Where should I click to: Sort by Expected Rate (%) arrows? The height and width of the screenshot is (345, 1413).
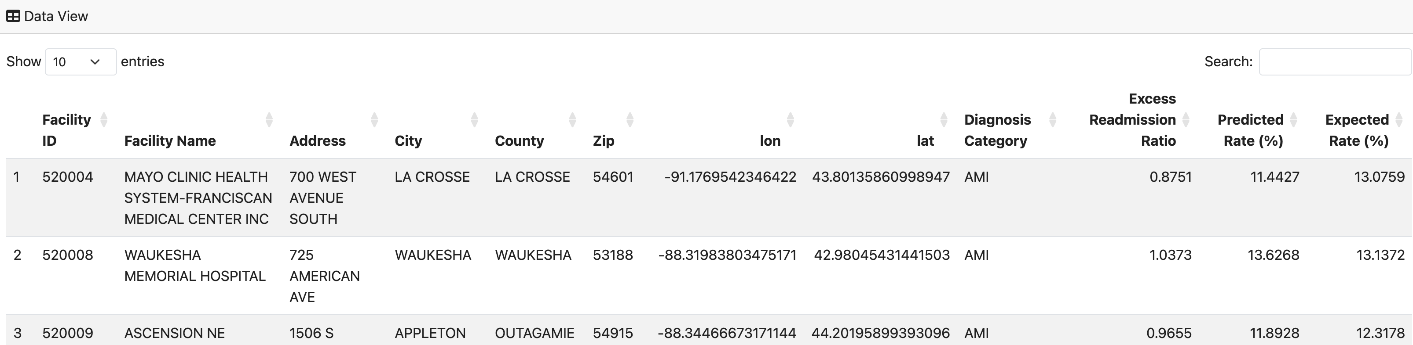click(1398, 120)
